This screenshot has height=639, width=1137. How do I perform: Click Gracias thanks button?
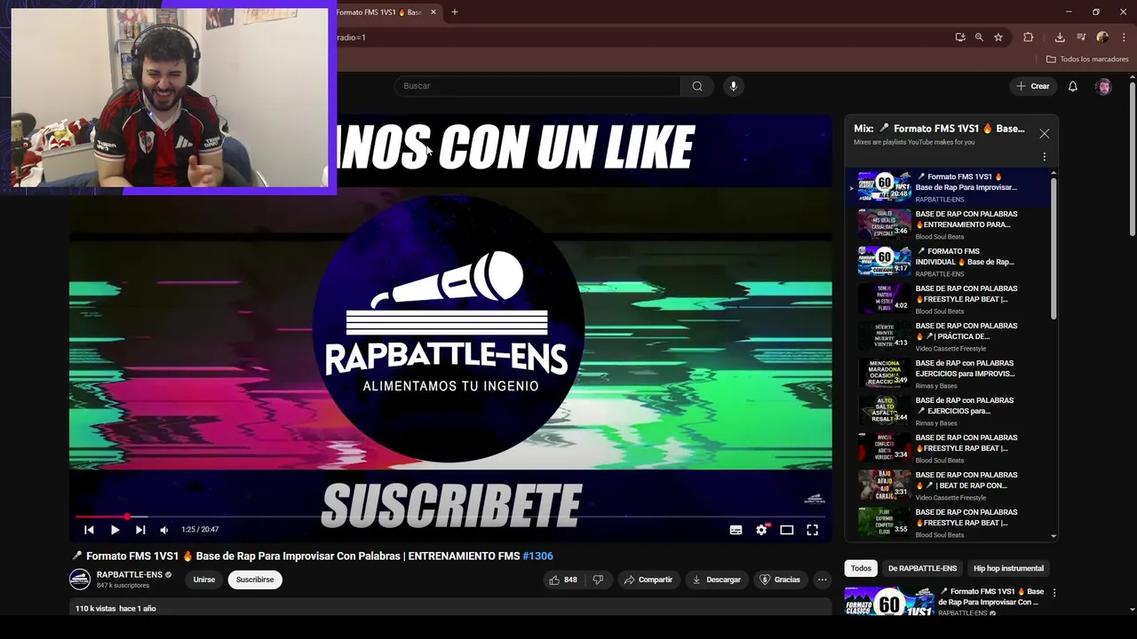[779, 580]
